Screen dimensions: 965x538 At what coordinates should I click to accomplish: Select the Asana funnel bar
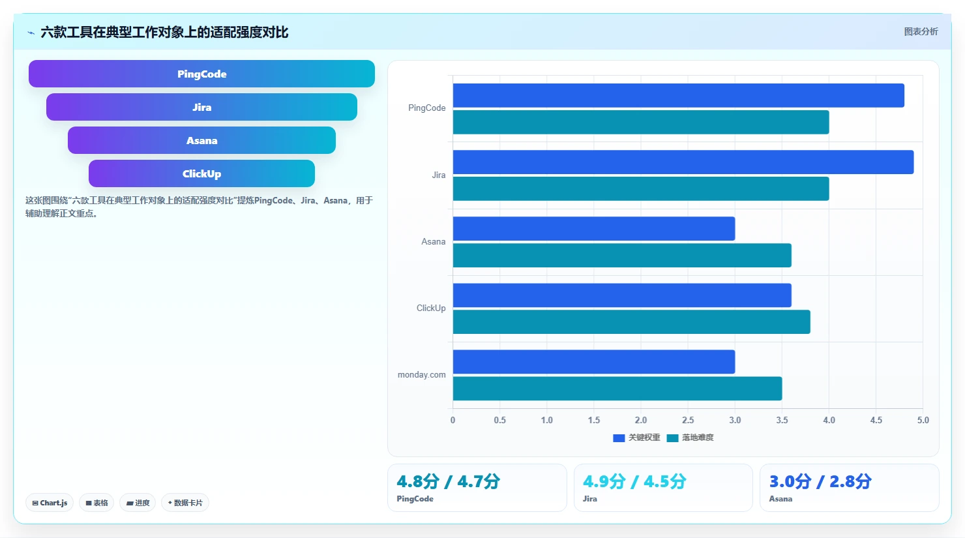click(201, 140)
